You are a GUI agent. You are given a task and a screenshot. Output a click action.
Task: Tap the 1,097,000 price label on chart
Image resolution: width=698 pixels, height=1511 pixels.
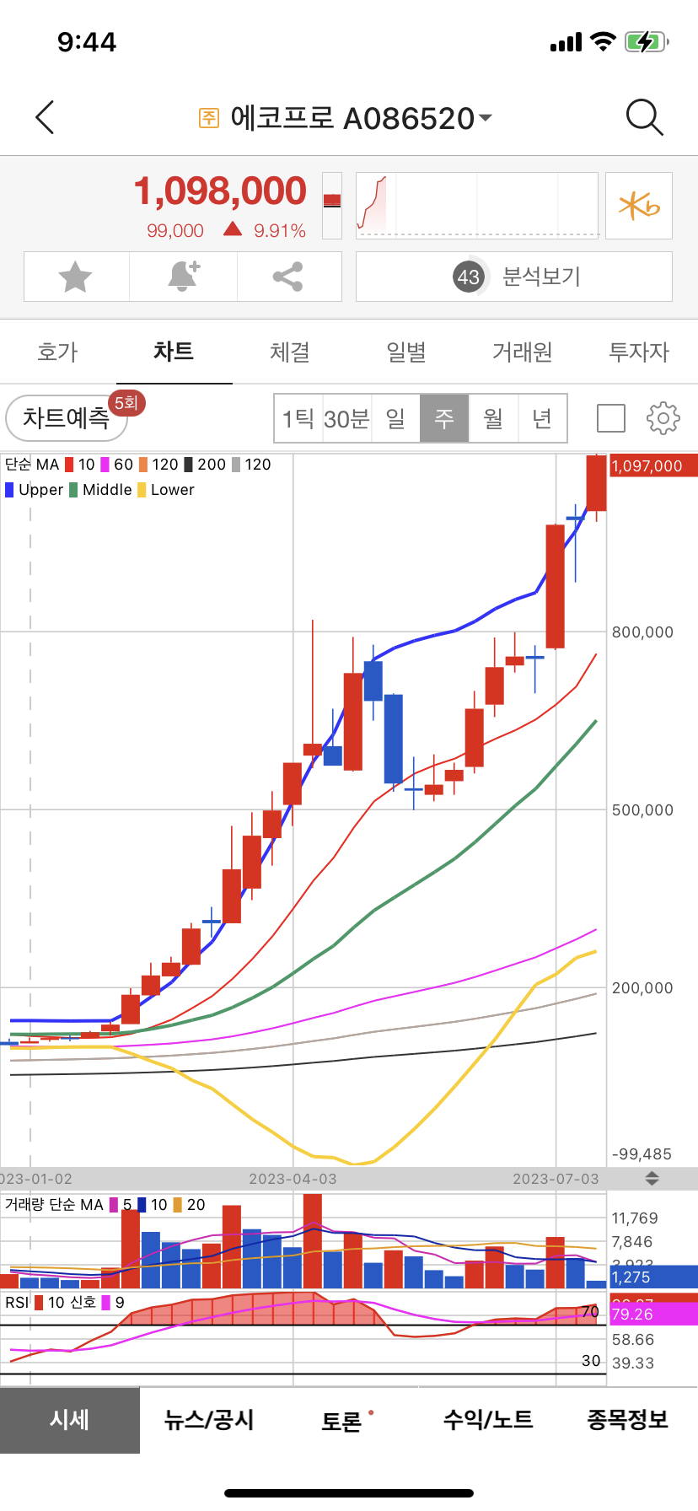652,466
